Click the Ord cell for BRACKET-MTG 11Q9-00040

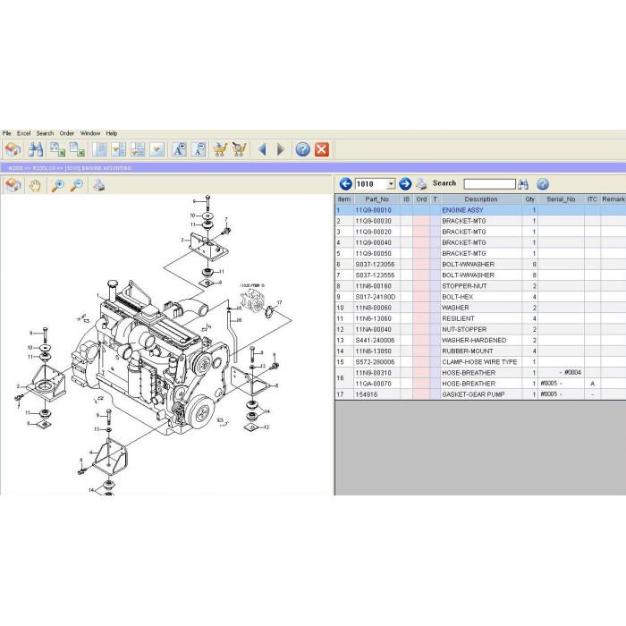pyautogui.click(x=421, y=242)
